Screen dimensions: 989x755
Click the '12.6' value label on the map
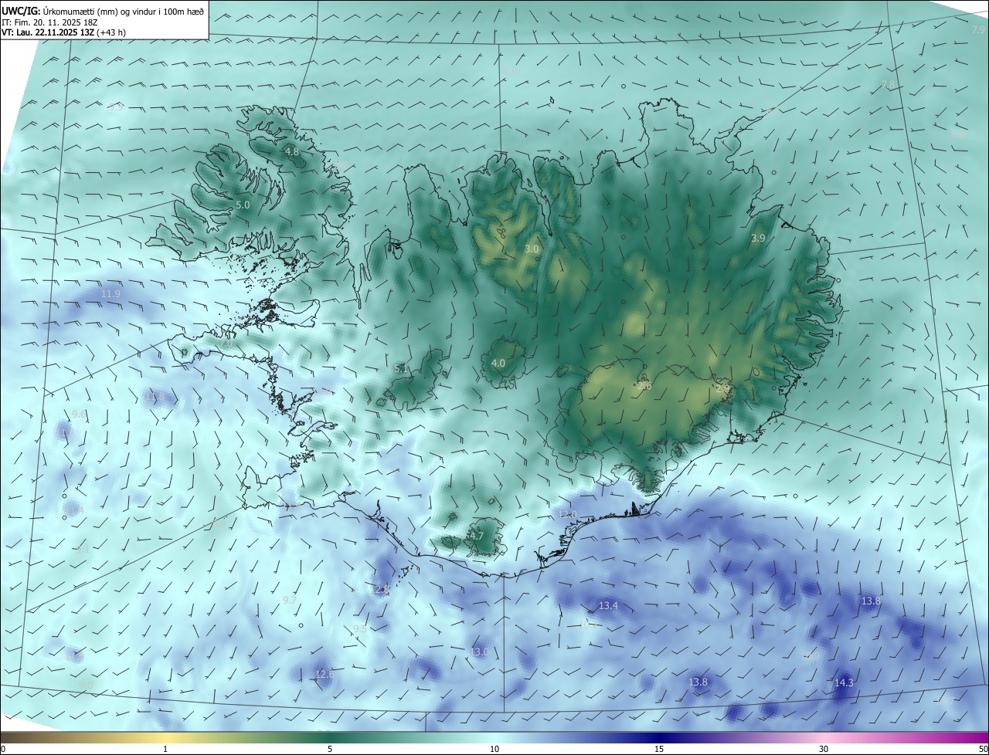325,675
